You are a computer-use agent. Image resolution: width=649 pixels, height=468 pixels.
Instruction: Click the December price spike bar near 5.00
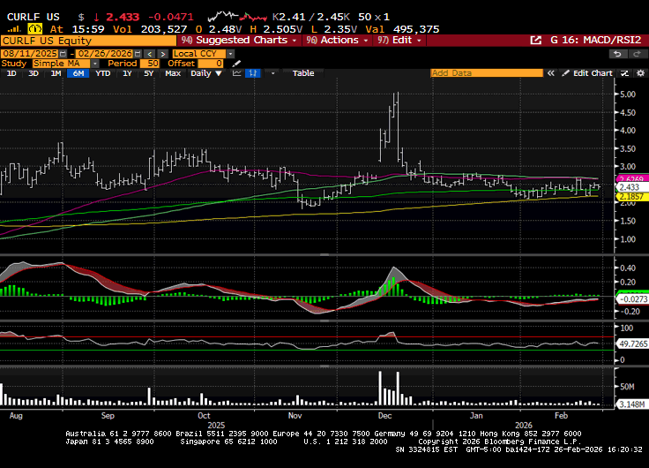(398, 126)
